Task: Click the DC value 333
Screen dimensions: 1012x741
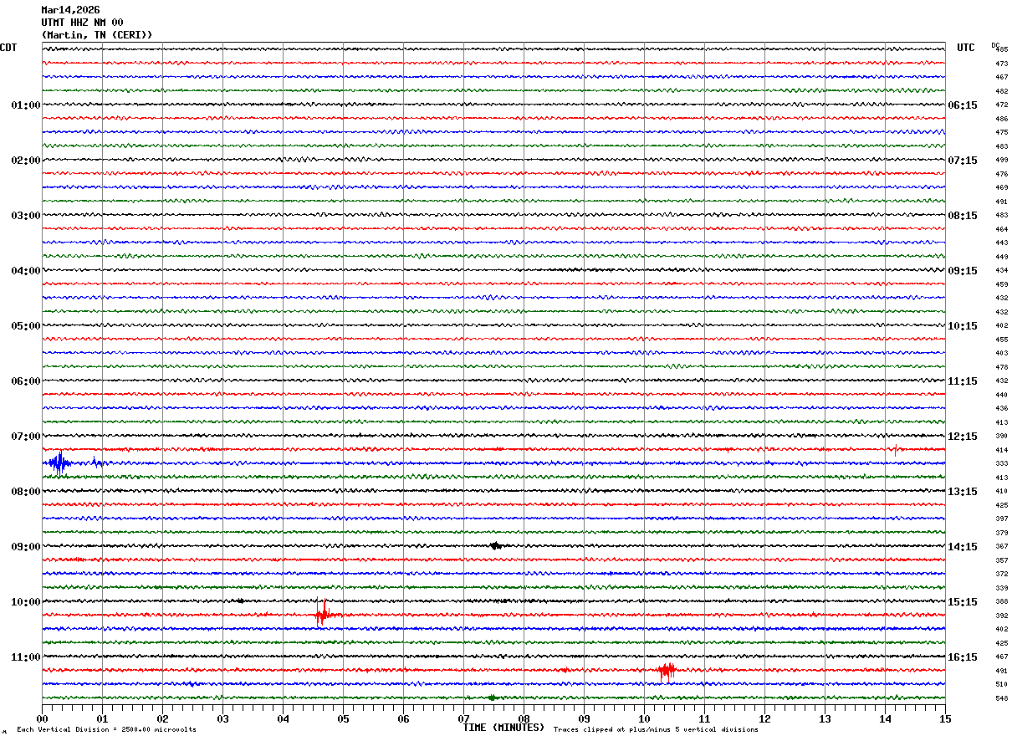Action: coord(1001,464)
